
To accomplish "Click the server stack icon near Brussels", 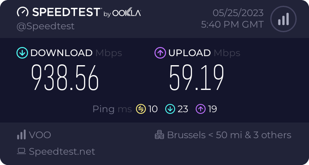I will pyautogui.click(x=159, y=135).
